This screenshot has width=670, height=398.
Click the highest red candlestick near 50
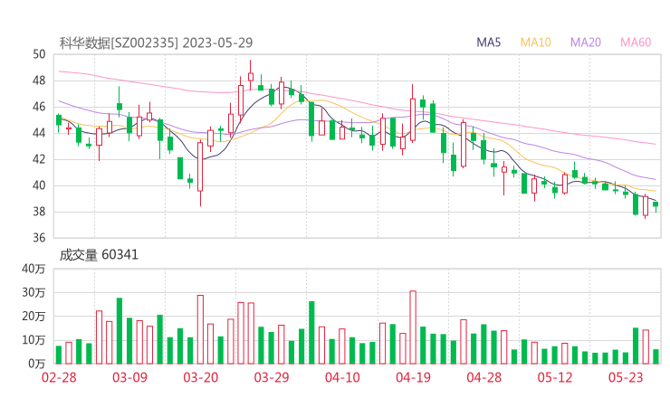click(251, 77)
